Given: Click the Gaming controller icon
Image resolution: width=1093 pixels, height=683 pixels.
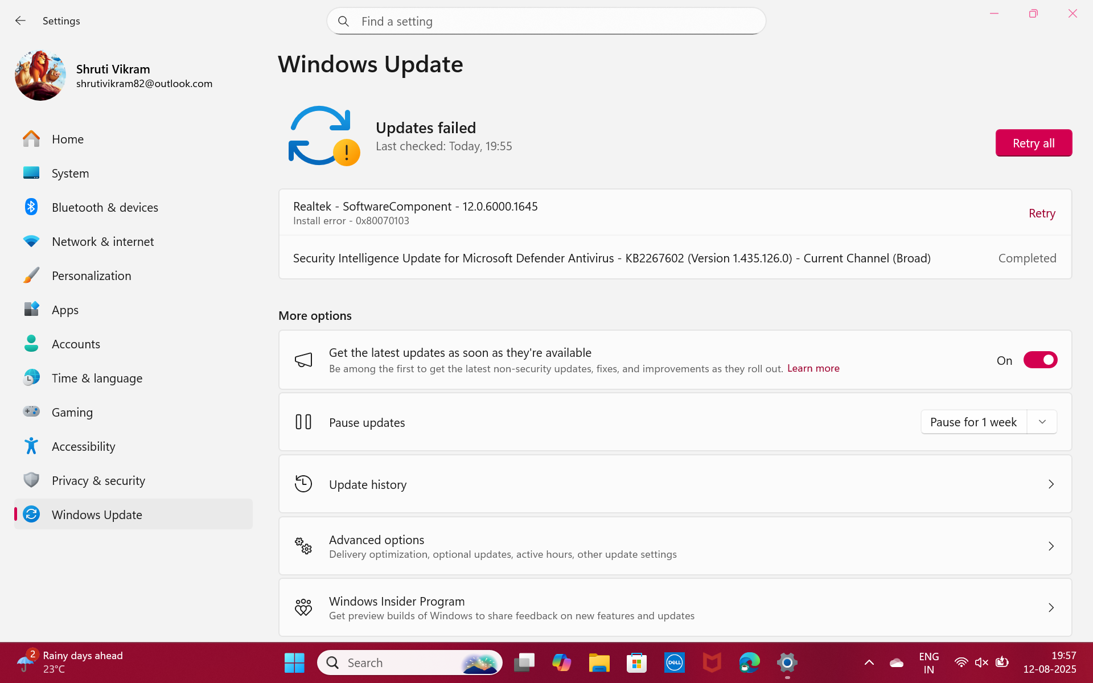Looking at the screenshot, I should point(31,411).
